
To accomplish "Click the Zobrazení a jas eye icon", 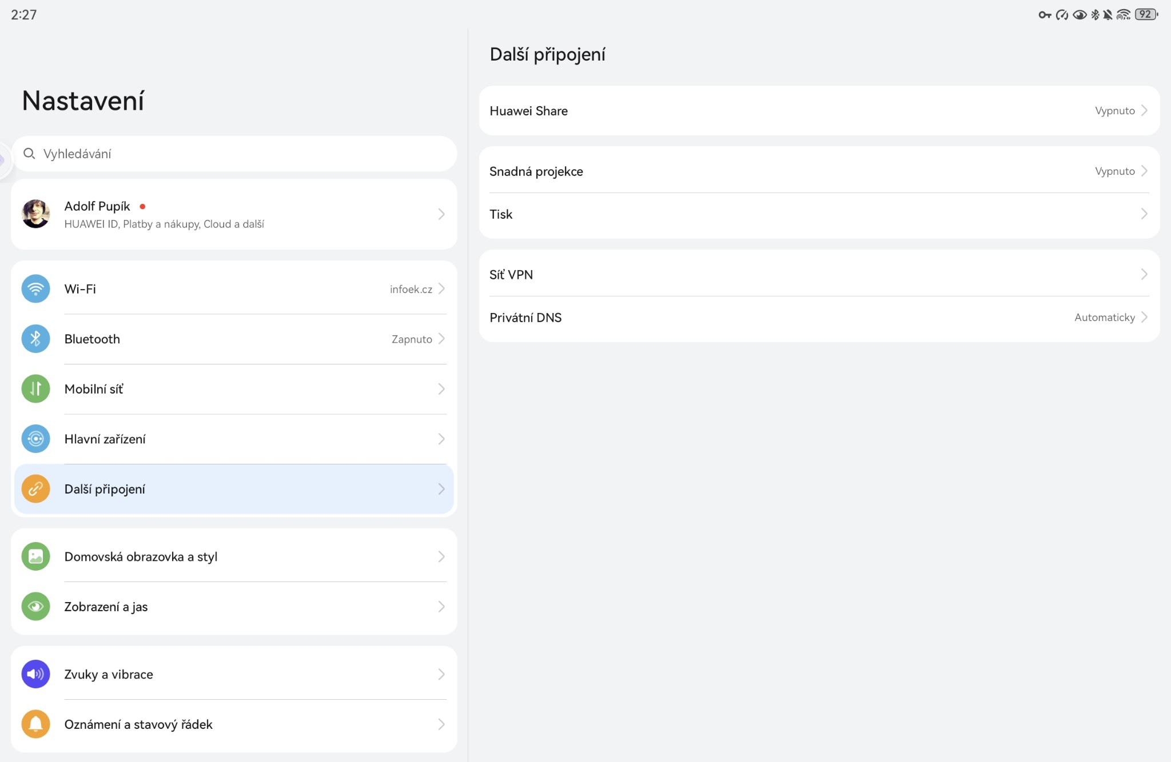I will pyautogui.click(x=35, y=607).
